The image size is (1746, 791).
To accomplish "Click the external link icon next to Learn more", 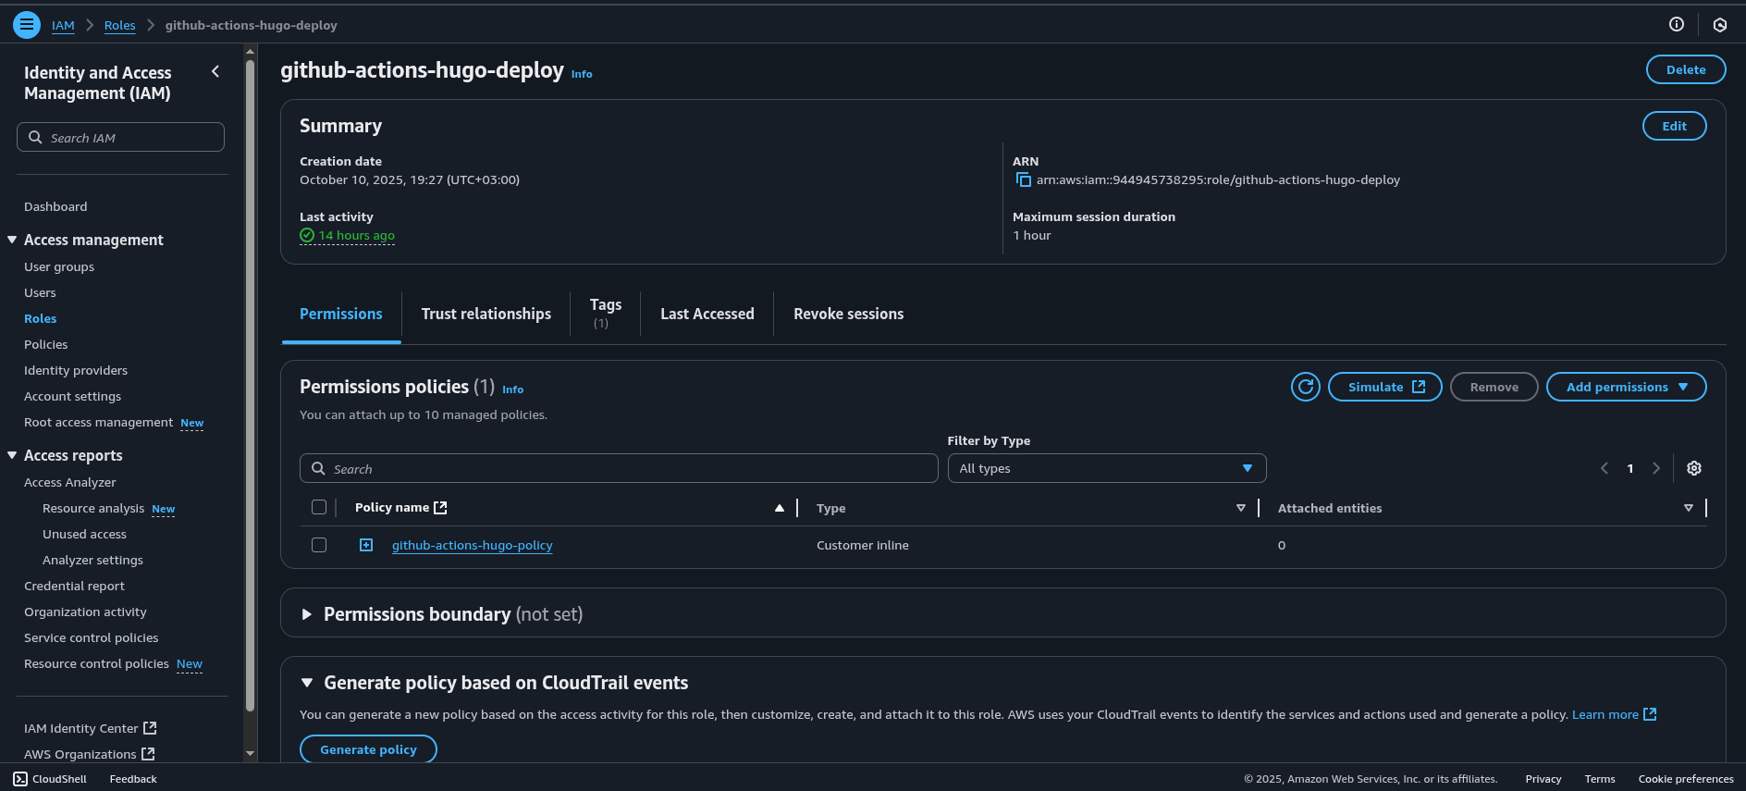I will pyautogui.click(x=1650, y=714).
